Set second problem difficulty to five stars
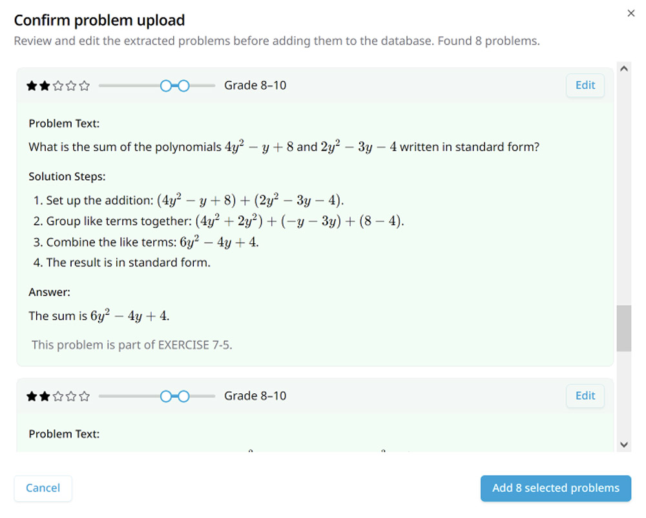The width and height of the screenshot is (646, 518). 84,396
